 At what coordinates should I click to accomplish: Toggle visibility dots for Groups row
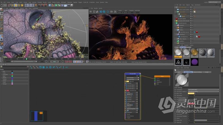click(x=192, y=28)
